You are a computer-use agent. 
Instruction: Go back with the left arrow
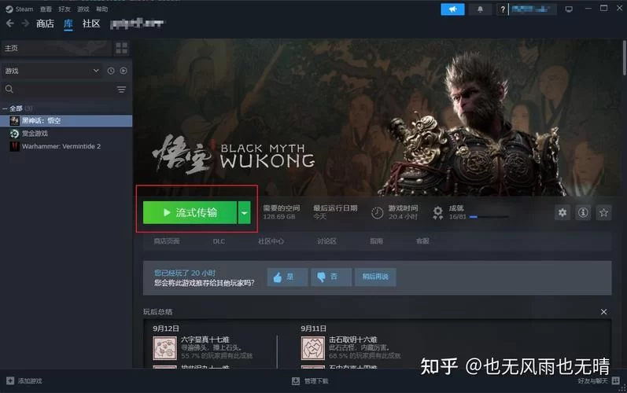[x=10, y=24]
